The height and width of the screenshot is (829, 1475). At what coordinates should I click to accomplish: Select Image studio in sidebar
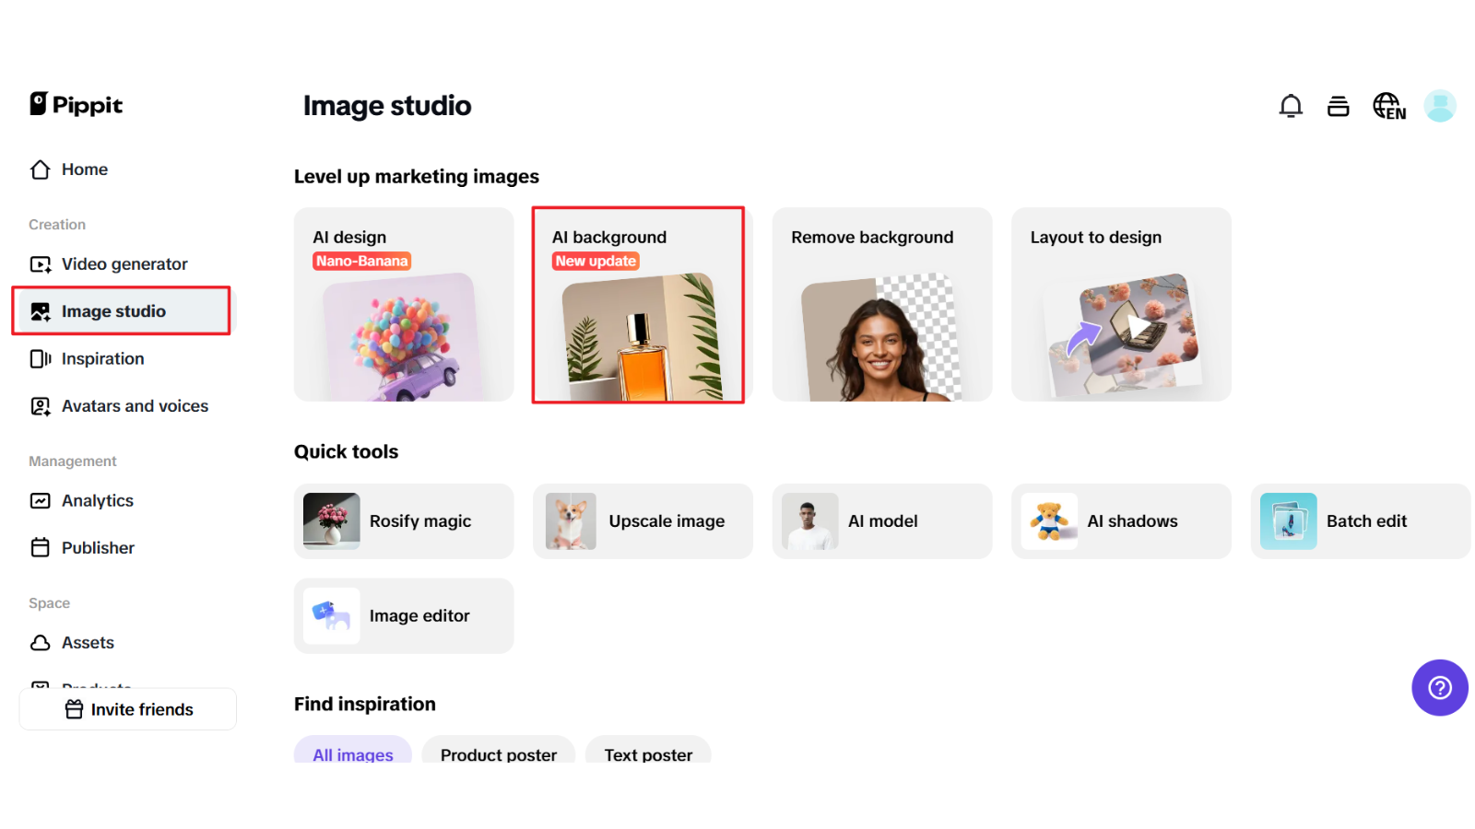(x=113, y=311)
